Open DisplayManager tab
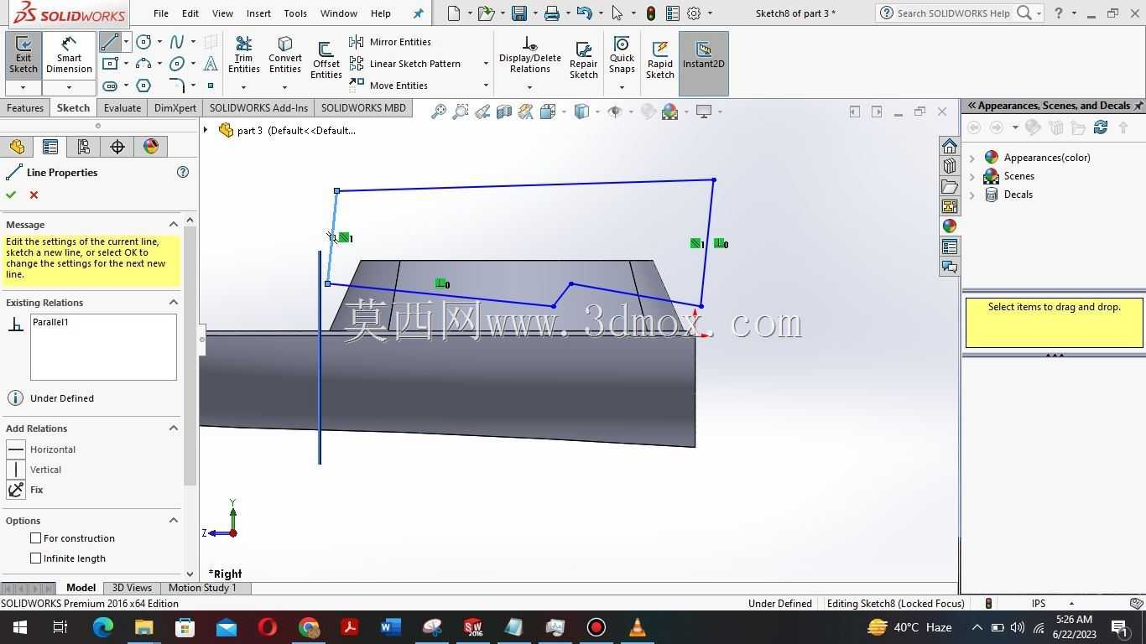Image resolution: width=1146 pixels, height=644 pixels. pyautogui.click(x=151, y=147)
